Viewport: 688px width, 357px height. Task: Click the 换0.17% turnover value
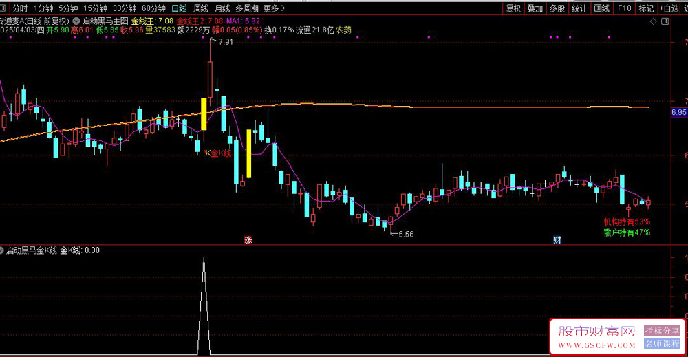point(279,30)
